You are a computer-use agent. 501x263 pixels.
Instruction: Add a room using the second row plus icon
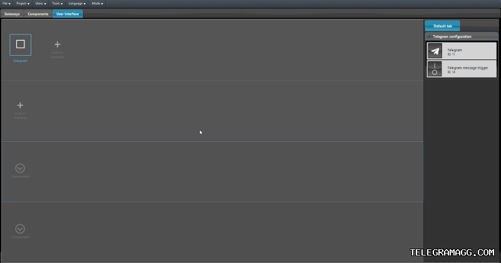20,105
